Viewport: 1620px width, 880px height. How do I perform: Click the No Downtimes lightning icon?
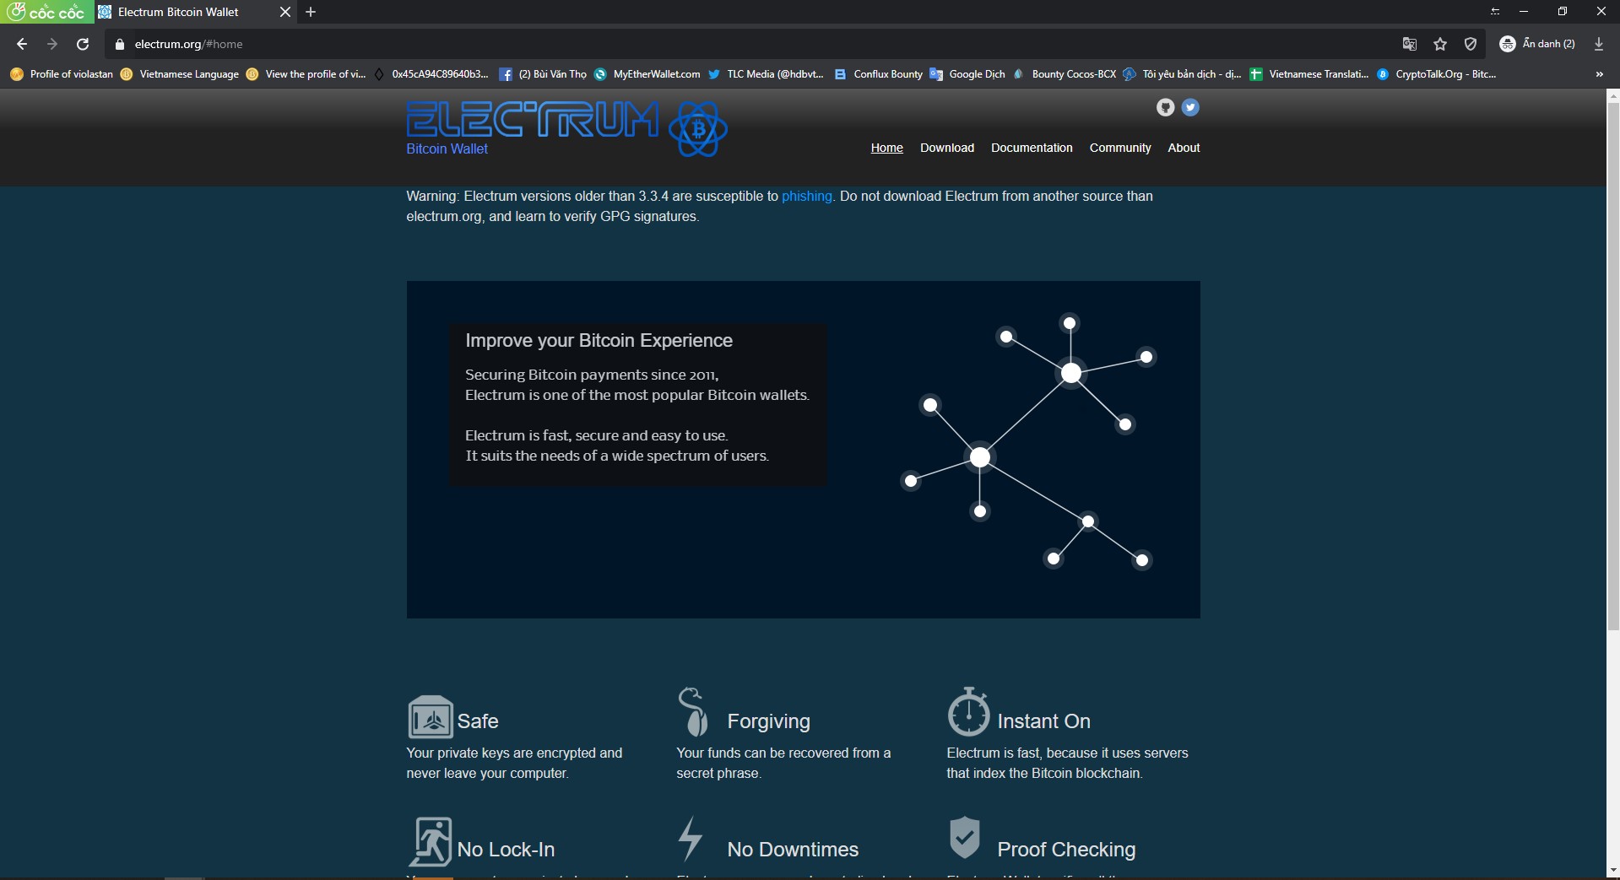pos(691,839)
